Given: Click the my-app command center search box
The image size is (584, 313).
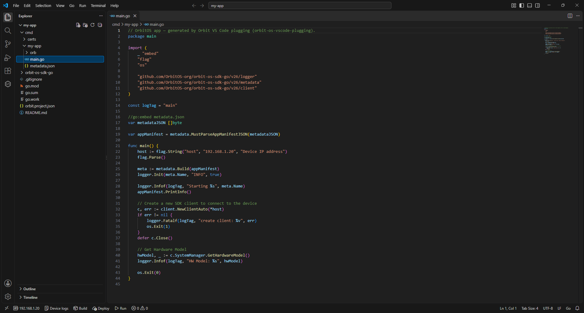Looking at the screenshot, I should [300, 5].
